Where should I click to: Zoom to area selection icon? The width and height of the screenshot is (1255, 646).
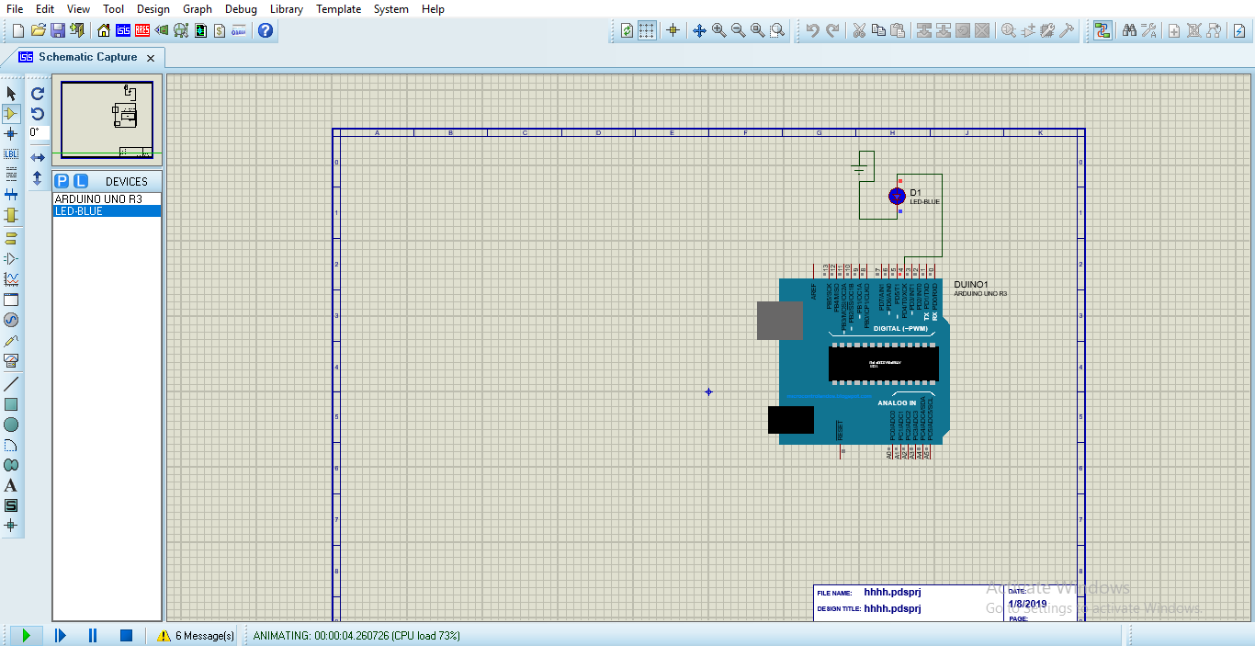pyautogui.click(x=777, y=30)
